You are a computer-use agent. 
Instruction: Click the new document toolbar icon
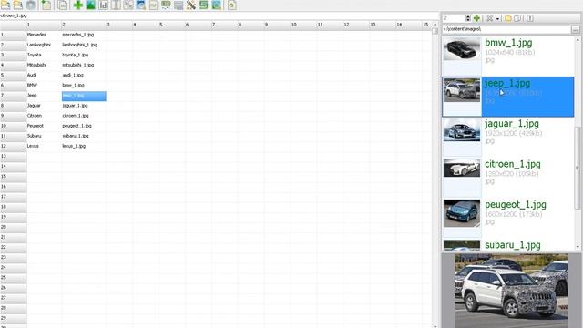tap(46, 5)
